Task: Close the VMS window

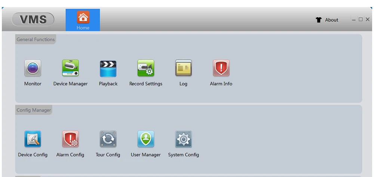Action: pyautogui.click(x=368, y=19)
